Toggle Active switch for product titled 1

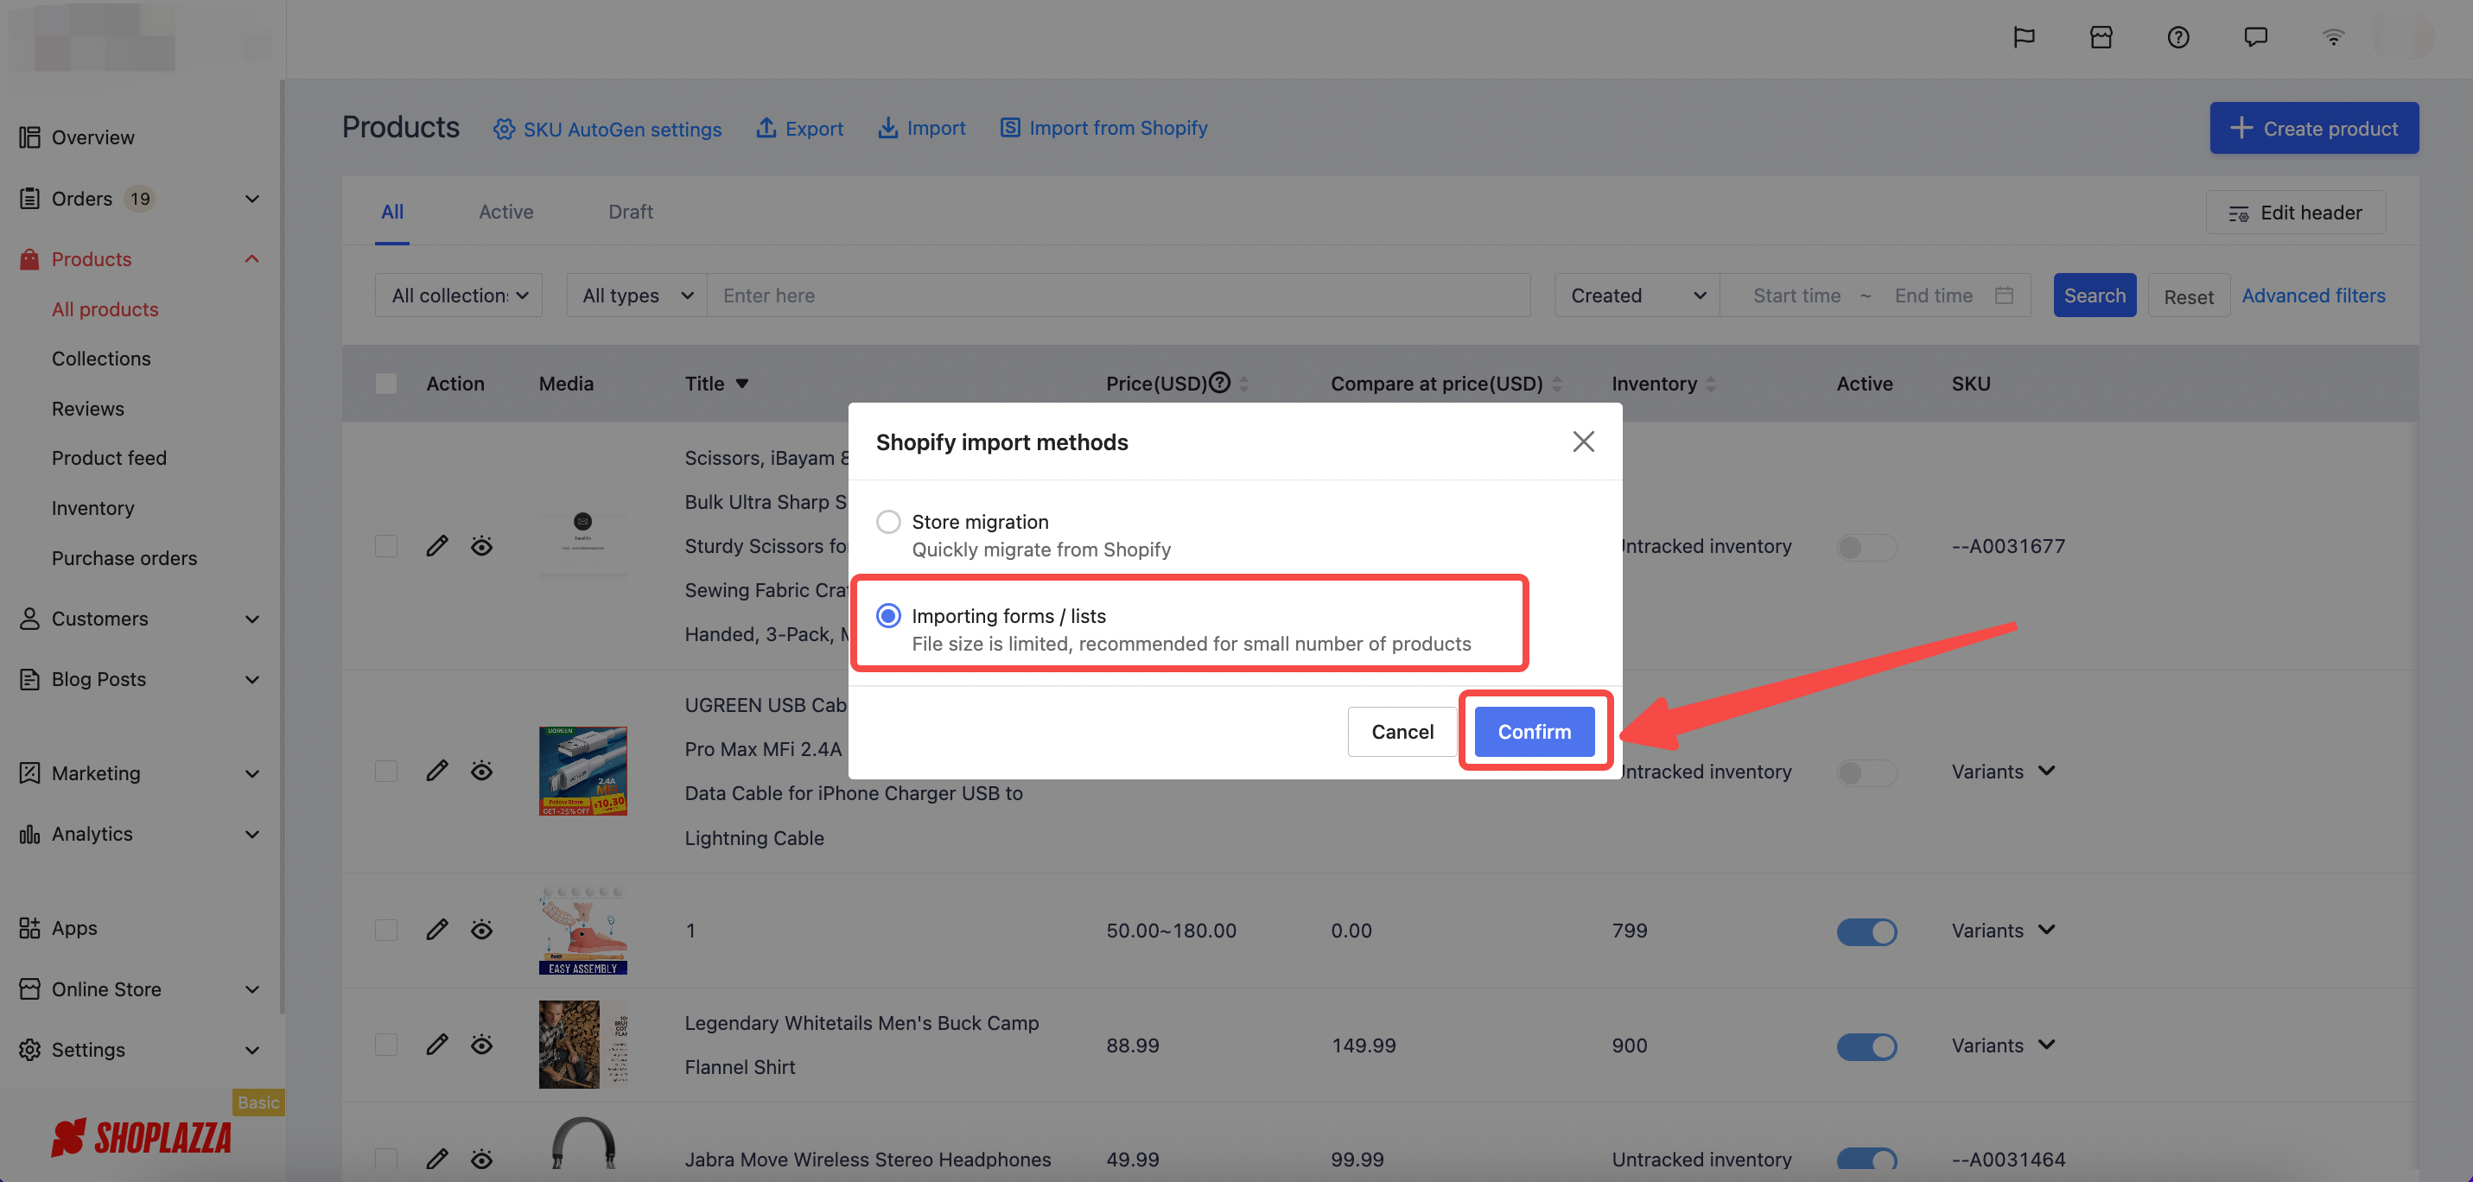click(1866, 931)
